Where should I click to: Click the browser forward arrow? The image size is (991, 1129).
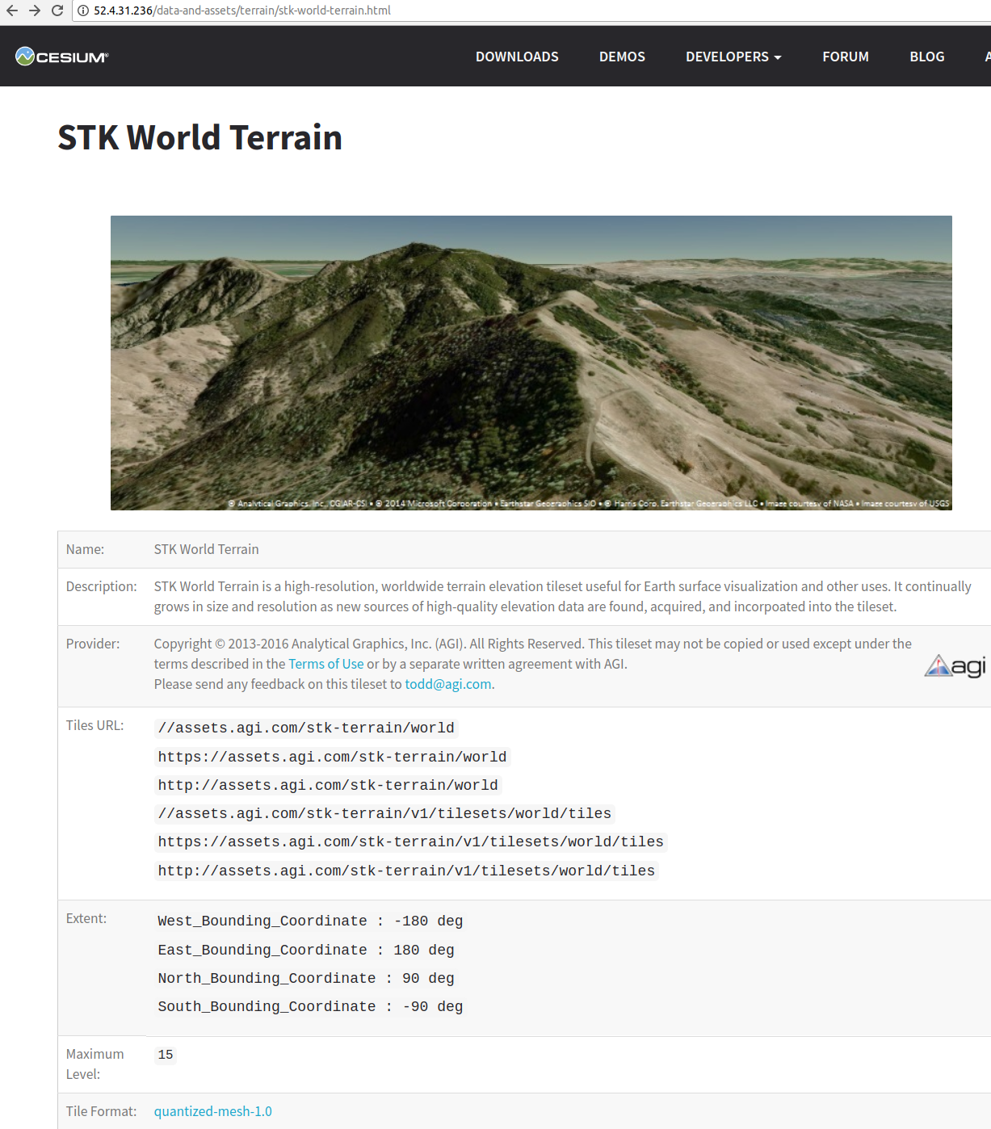click(x=35, y=10)
